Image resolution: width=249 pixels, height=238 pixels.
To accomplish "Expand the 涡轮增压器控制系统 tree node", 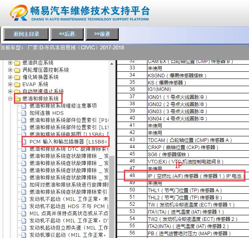I will coord(10,70).
